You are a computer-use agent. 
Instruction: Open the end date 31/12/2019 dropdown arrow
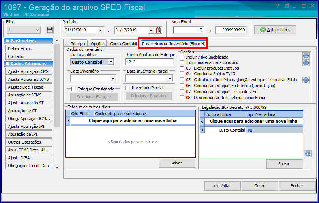[151, 30]
